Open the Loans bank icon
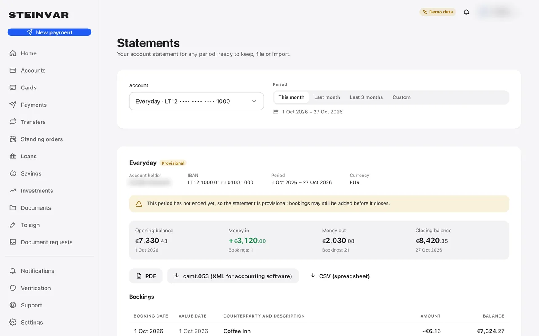 13,157
